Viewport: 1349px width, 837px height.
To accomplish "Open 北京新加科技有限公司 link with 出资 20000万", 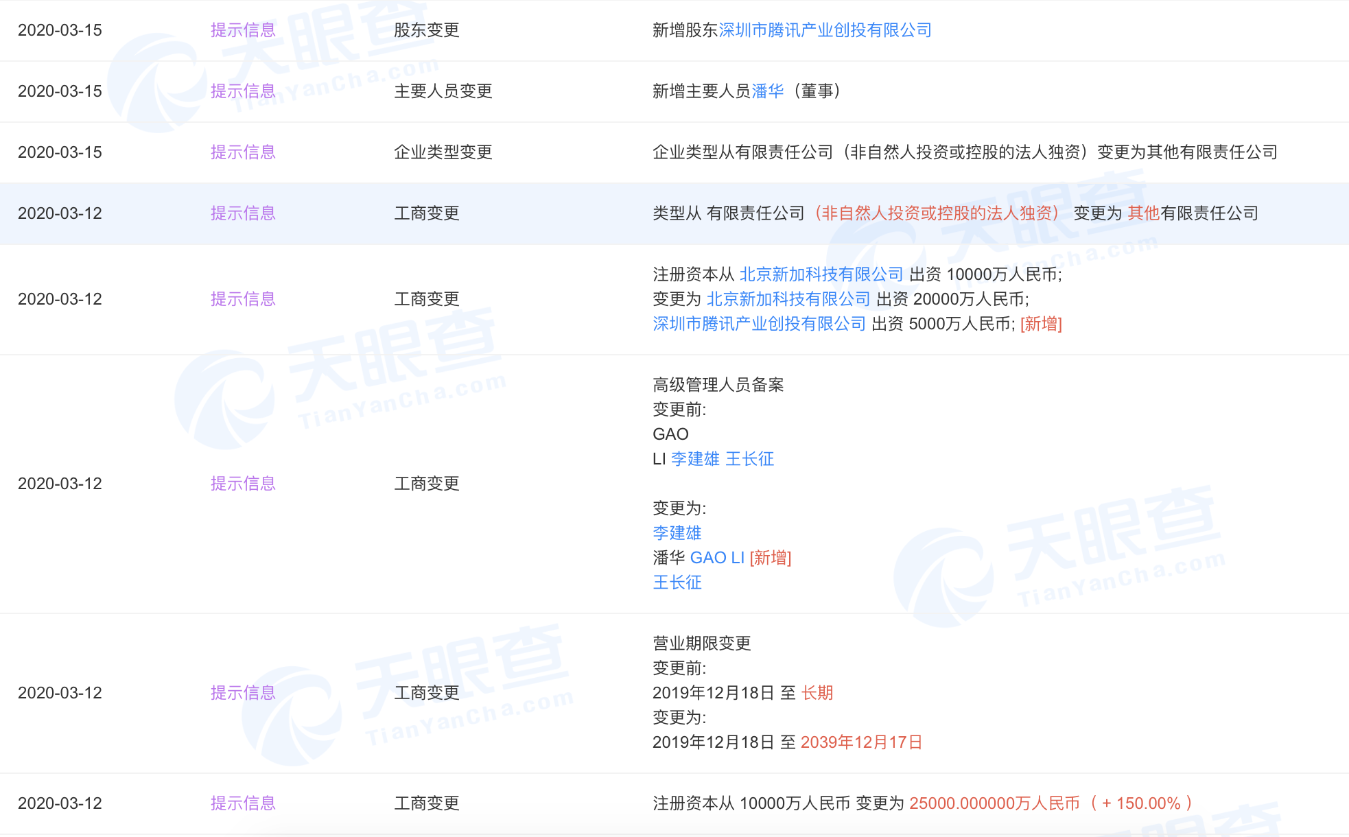I will click(788, 299).
